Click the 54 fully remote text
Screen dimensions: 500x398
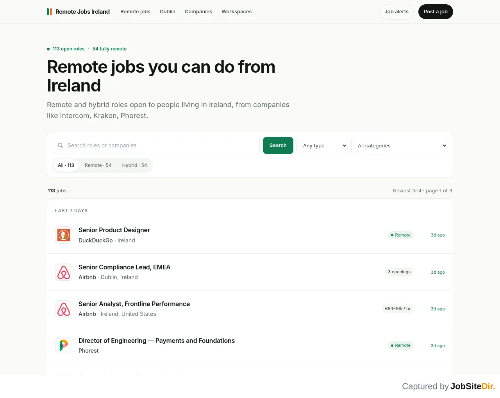[x=109, y=49]
